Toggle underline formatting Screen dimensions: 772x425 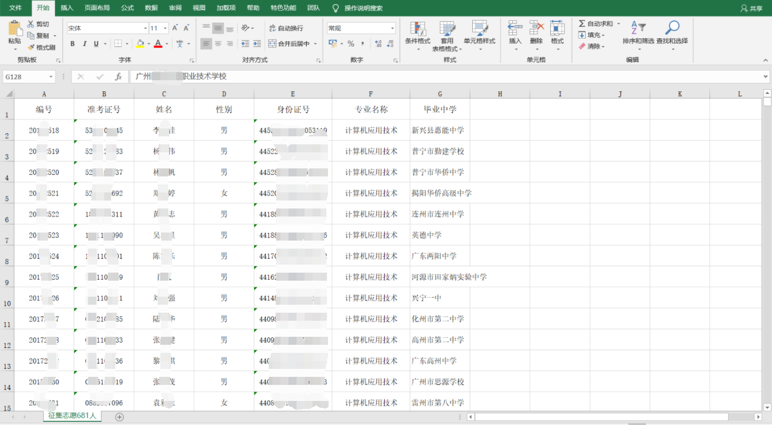(x=96, y=44)
